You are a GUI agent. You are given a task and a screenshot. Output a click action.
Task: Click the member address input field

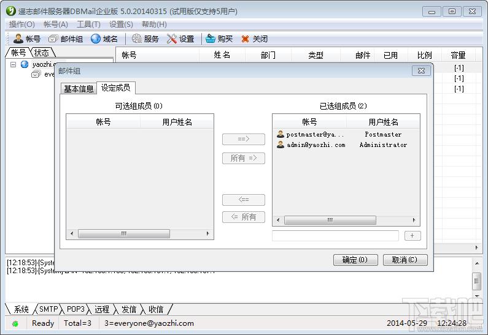coord(335,236)
